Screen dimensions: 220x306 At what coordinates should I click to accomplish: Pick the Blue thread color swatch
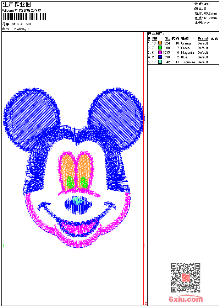point(160,57)
